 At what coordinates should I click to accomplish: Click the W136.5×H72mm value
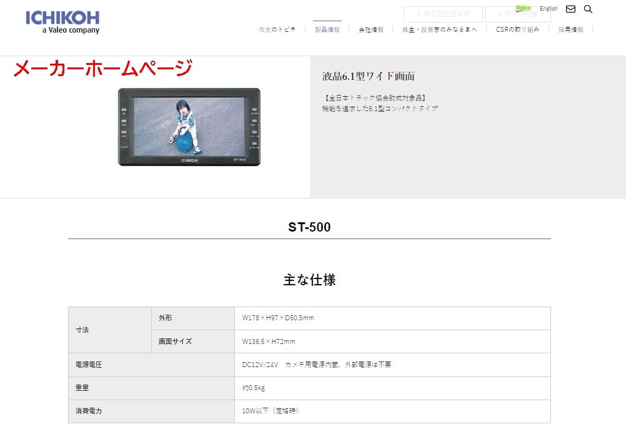tap(269, 341)
